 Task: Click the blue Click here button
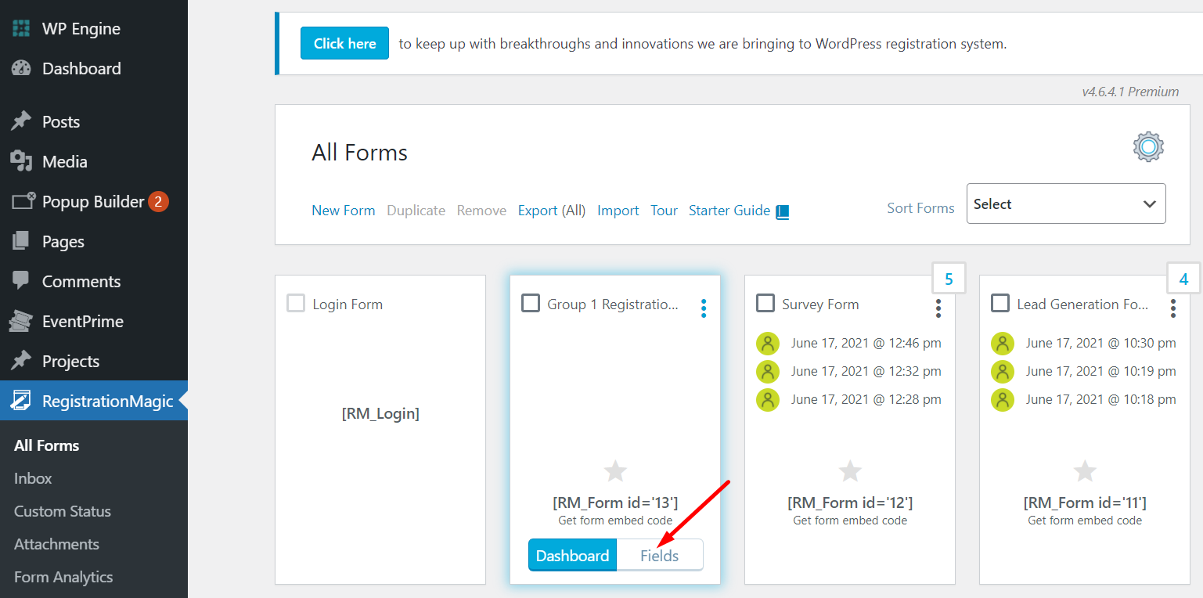point(344,43)
